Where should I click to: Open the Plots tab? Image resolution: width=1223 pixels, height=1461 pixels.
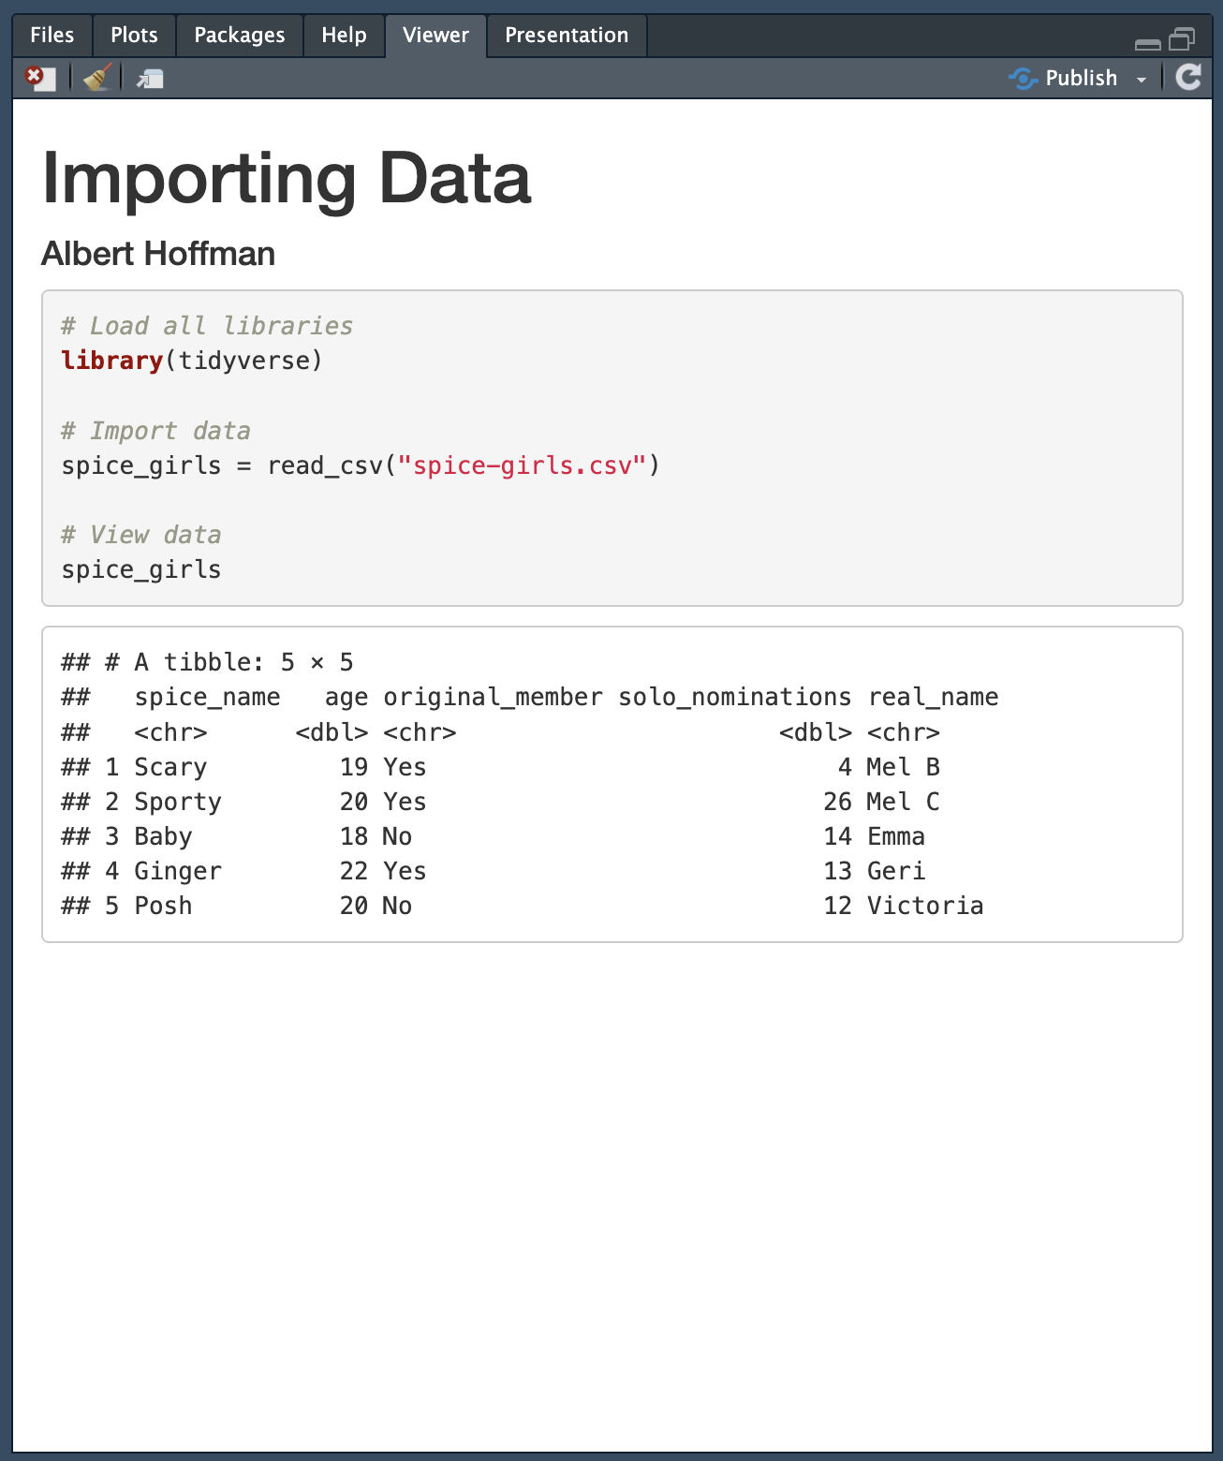(134, 36)
